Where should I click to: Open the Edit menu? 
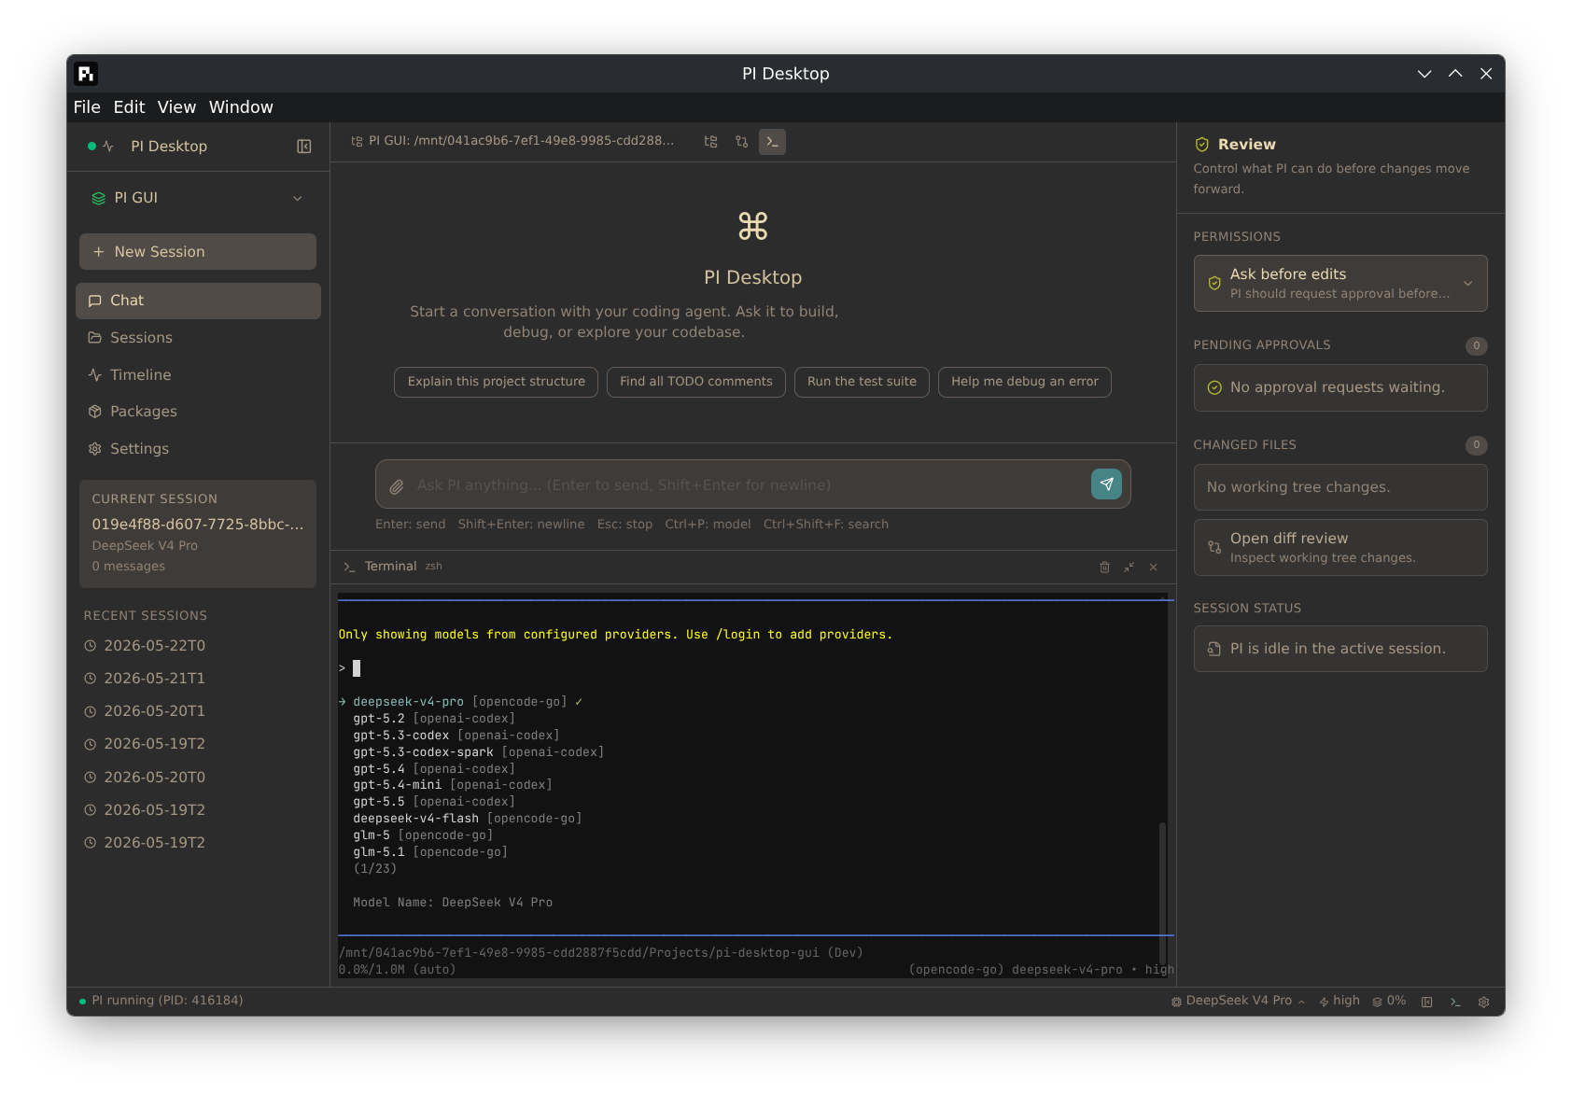tap(129, 107)
